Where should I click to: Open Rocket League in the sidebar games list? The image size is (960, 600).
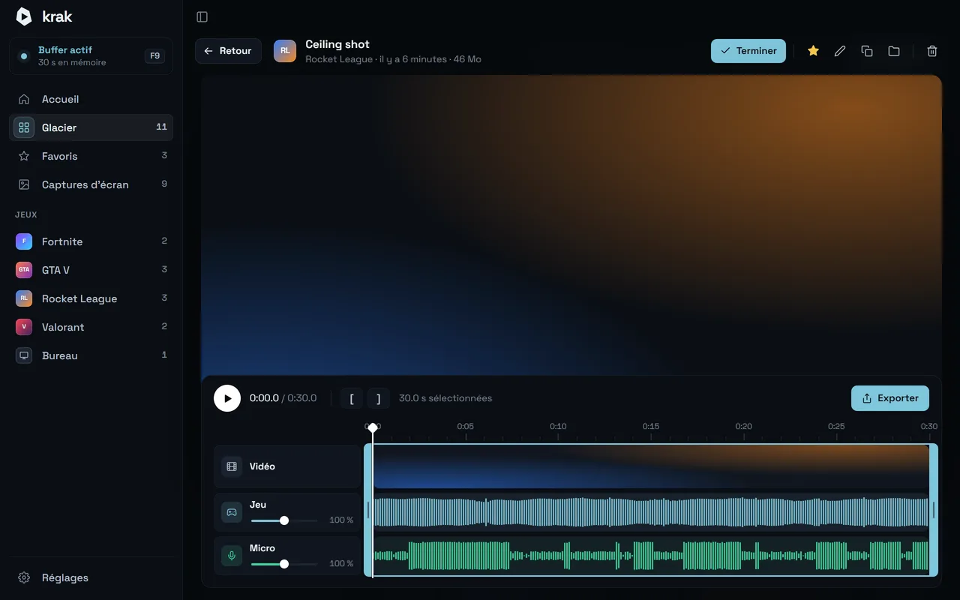click(91, 298)
